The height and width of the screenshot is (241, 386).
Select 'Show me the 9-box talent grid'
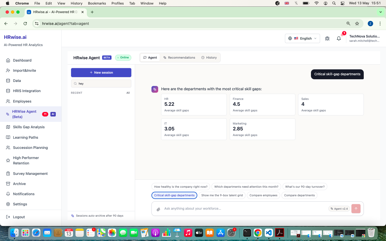pos(222,195)
